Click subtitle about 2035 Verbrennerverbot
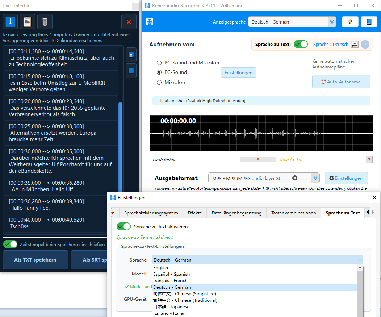This screenshot has width=381, height=317. coord(62,108)
